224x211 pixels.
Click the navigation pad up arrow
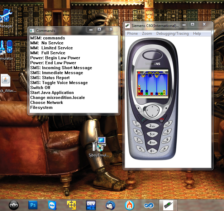(x=152, y=106)
